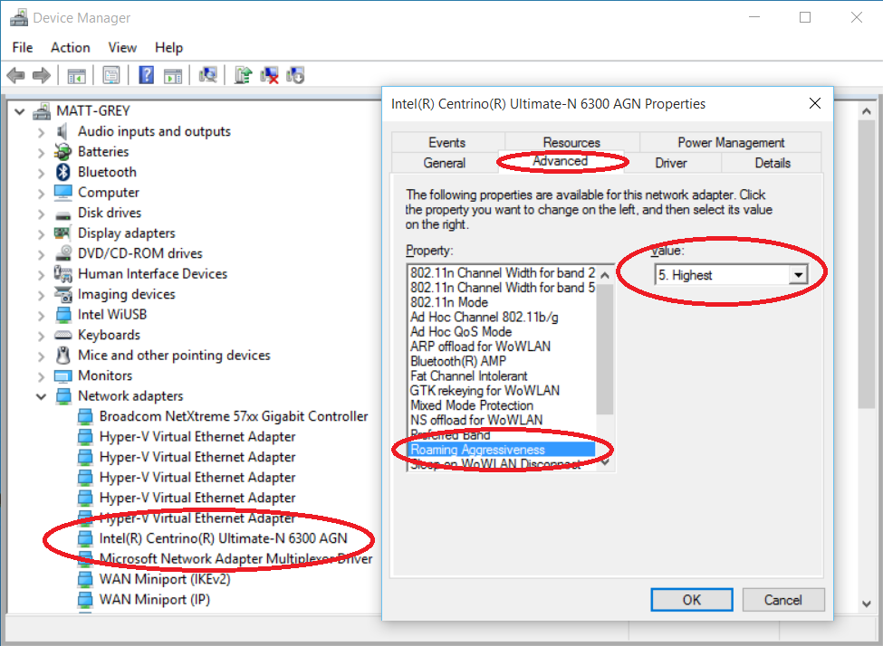Expand the Monitors category chevron
Image resolution: width=883 pixels, height=646 pixels.
click(41, 375)
